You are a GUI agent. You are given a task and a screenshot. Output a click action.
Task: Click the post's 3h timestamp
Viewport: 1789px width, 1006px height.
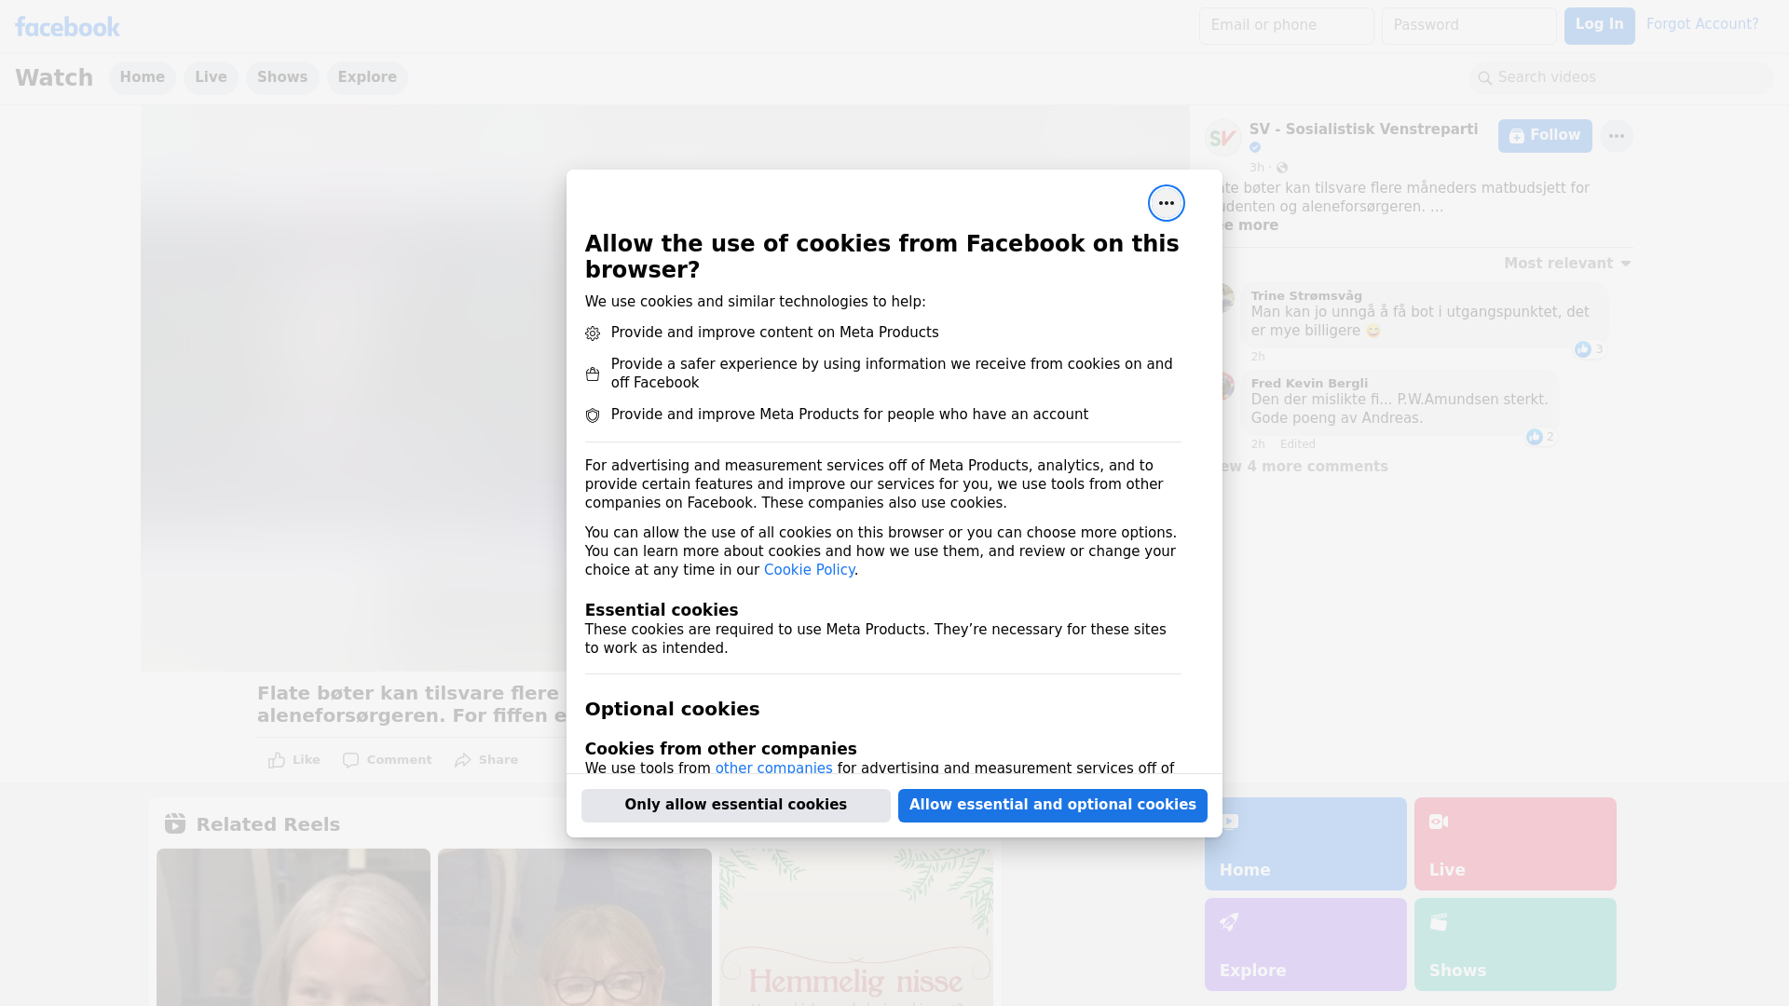point(1257,168)
